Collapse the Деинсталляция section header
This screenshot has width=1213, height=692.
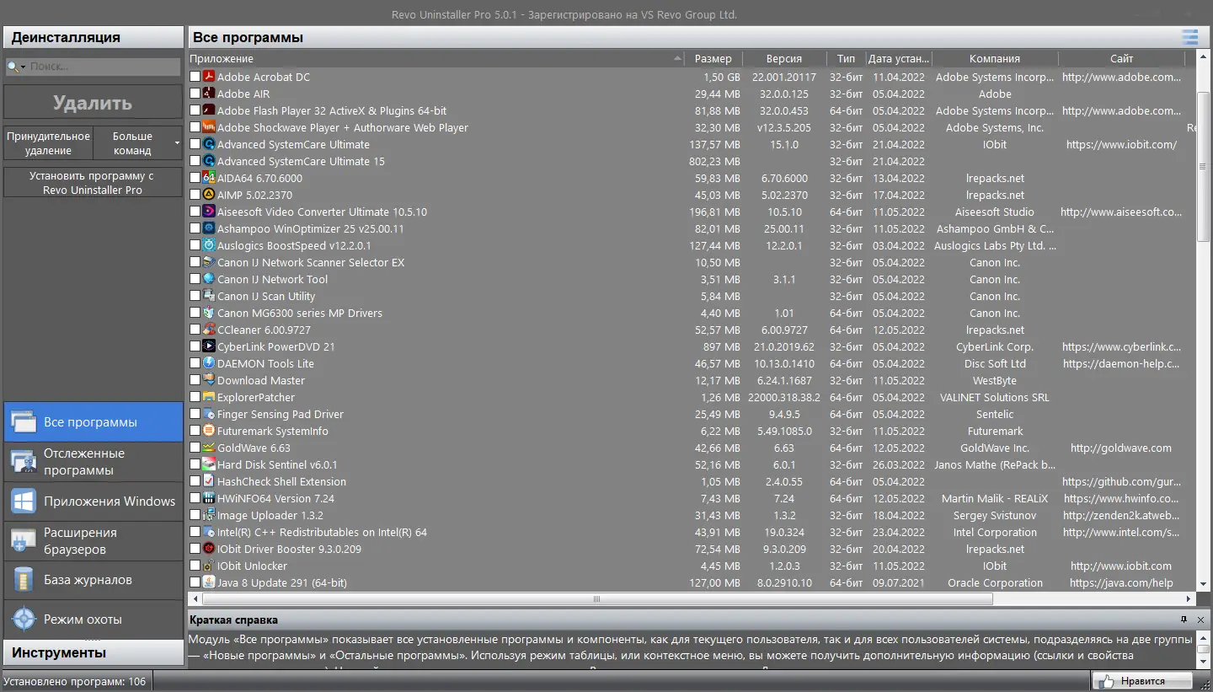[x=94, y=37]
